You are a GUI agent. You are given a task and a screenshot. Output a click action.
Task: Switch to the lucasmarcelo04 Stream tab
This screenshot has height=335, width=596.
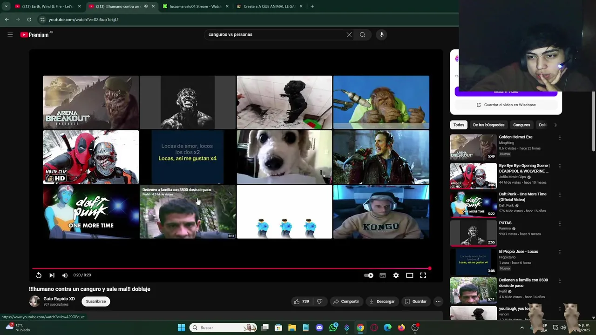point(195,7)
